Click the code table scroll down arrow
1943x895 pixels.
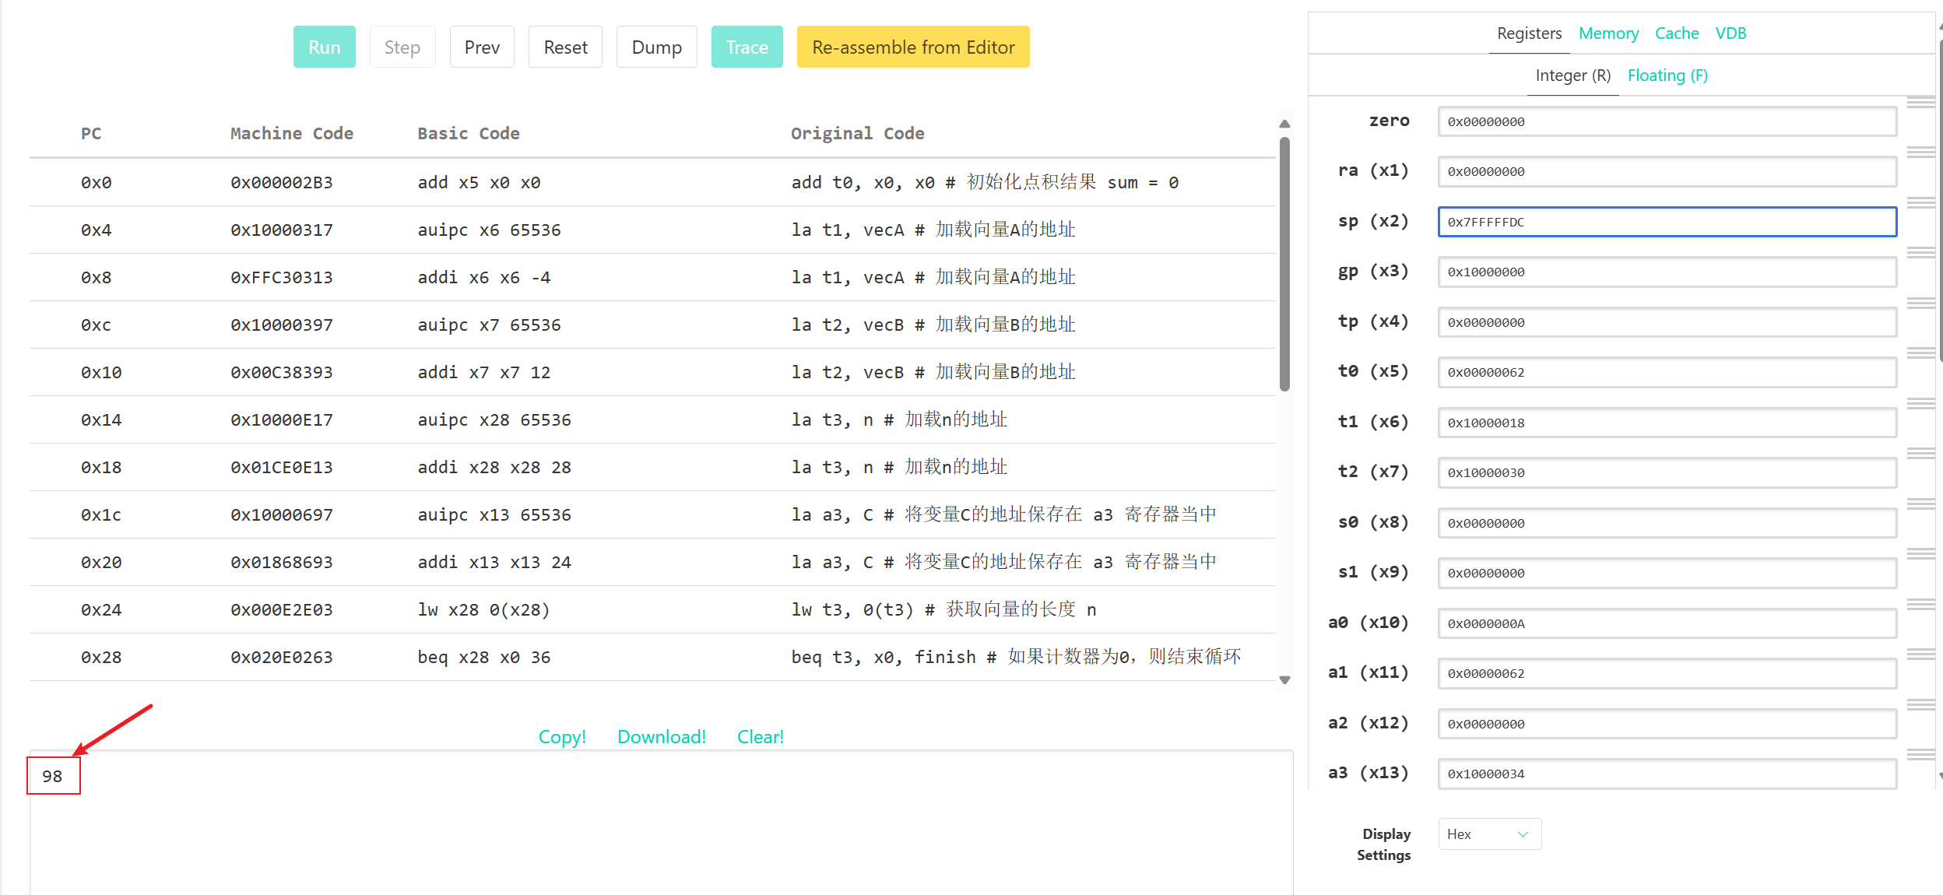[x=1284, y=680]
